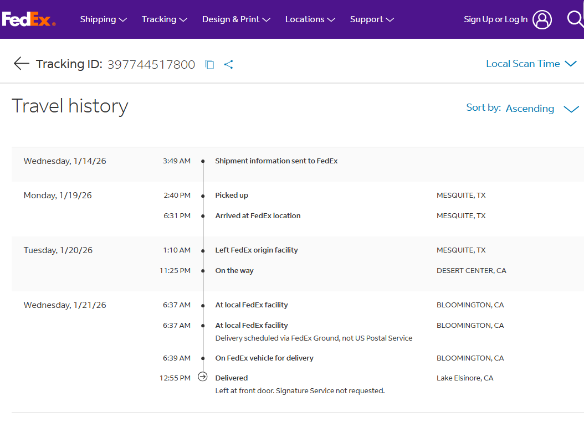584x427 pixels.
Task: Click the Wednesday, 1/21/26 date
Action: 65,305
